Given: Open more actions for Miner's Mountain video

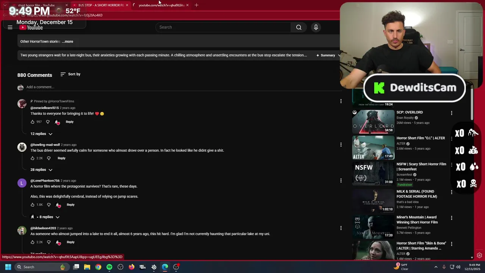Looking at the screenshot, I should 451,218.
